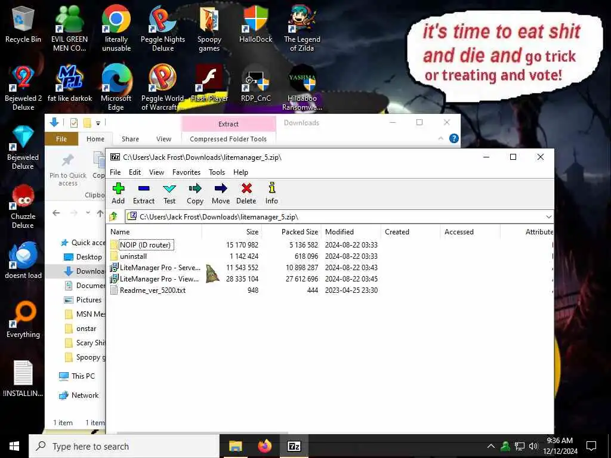Viewport: 611px width, 458px height.
Task: Open Spoopy games desktop folder
Action: [x=209, y=29]
